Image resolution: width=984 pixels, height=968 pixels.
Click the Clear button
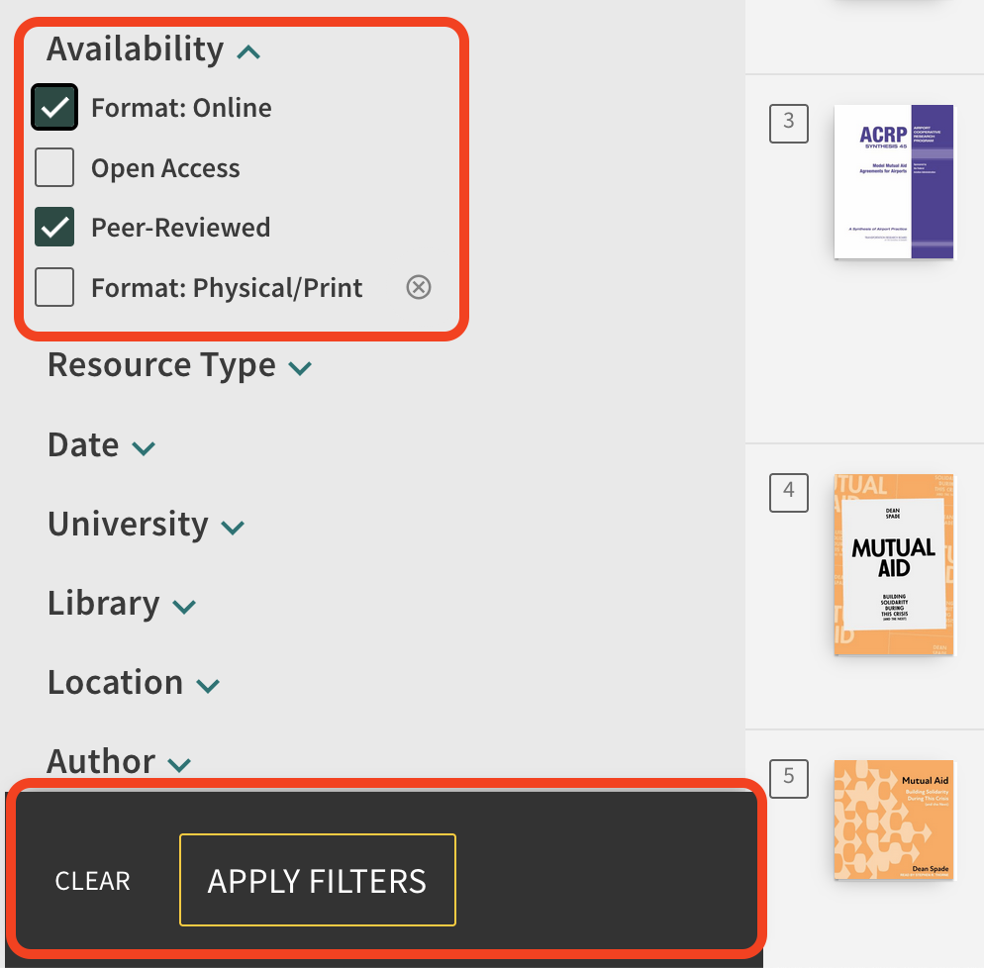tap(93, 881)
